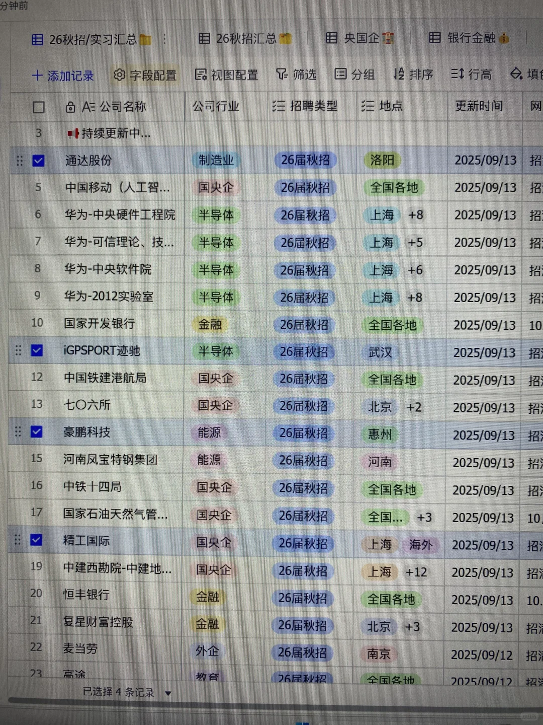Click the list icon in 招聘类型 header
The image size is (543, 725).
coord(279,106)
